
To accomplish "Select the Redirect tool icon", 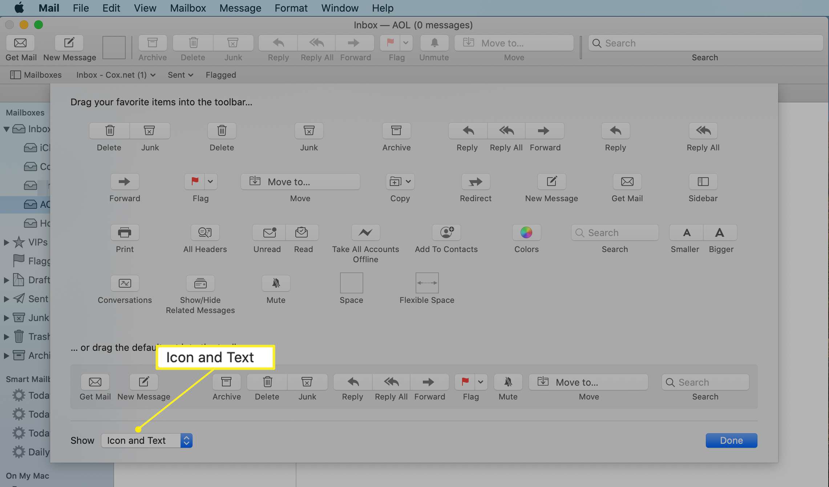I will [475, 182].
